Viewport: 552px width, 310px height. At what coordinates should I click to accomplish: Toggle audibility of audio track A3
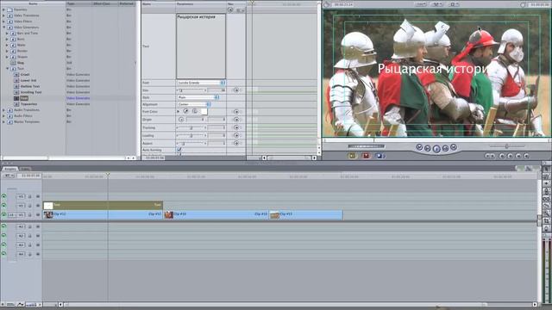point(3,245)
